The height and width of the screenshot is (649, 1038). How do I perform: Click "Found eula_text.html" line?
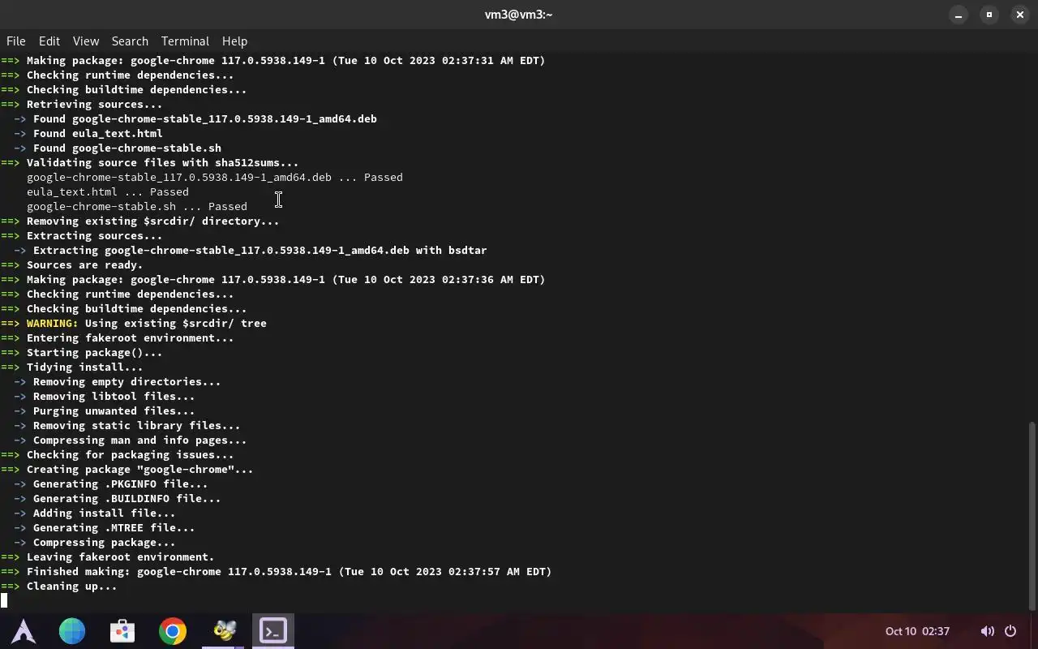coord(97,133)
